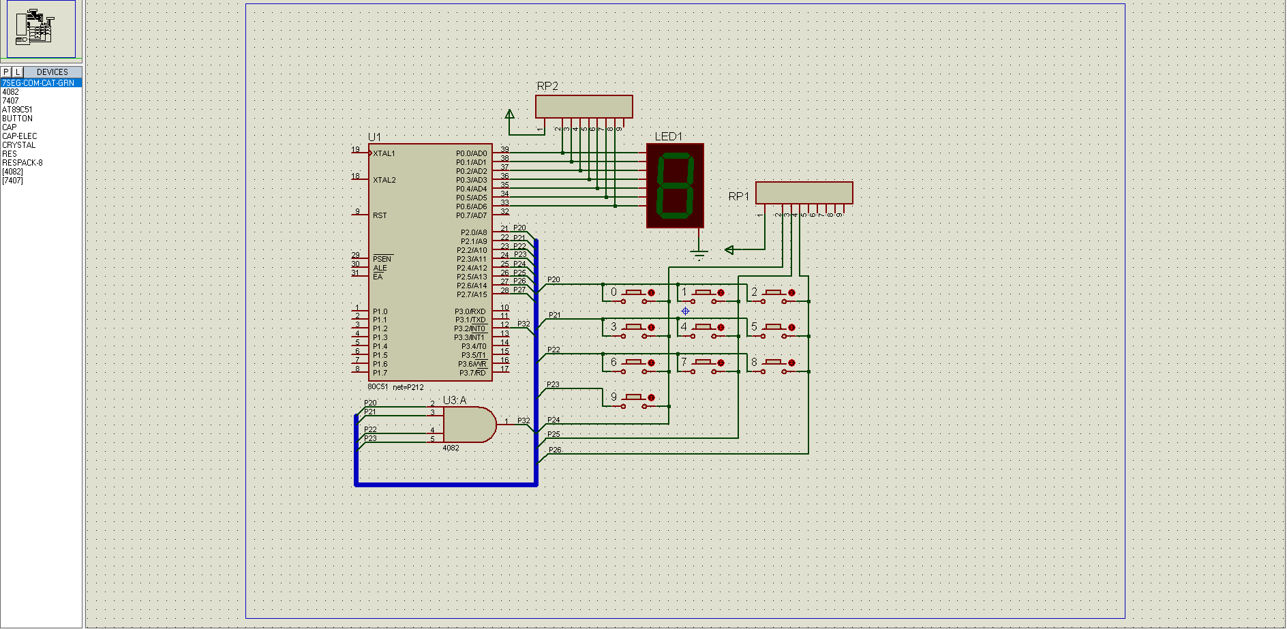Click the power terminal arrow near RP2
The height and width of the screenshot is (629, 1287).
pyautogui.click(x=509, y=114)
